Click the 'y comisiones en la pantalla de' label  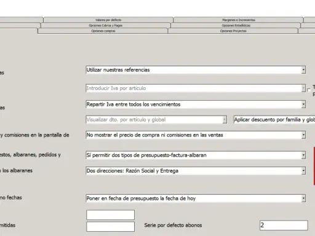34,135
